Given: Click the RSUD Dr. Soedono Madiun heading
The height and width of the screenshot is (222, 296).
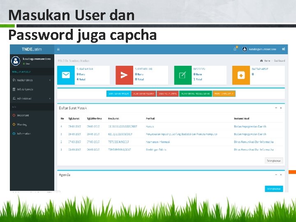Looking at the screenshot, I should [x=74, y=61].
